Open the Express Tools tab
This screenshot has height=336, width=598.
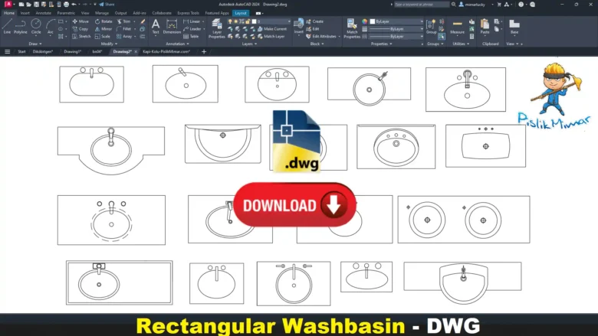click(x=188, y=13)
